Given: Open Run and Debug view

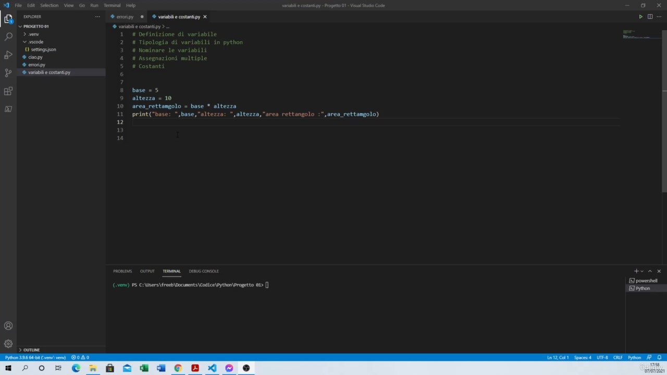Looking at the screenshot, I should pyautogui.click(x=8, y=55).
